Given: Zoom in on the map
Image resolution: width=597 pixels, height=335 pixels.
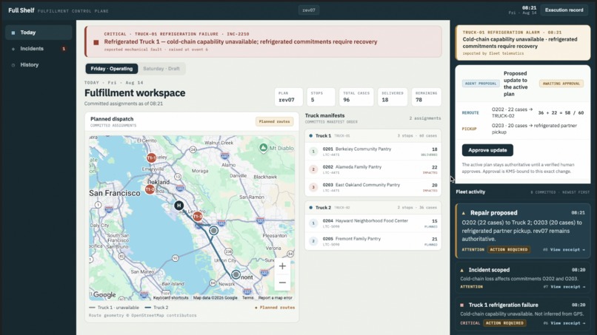Looking at the screenshot, I should coord(282,266).
